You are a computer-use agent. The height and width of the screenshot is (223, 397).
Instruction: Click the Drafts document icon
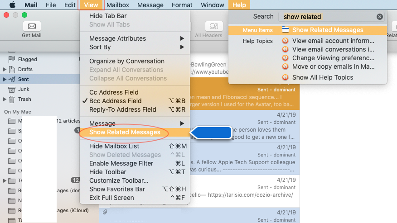click(12, 69)
